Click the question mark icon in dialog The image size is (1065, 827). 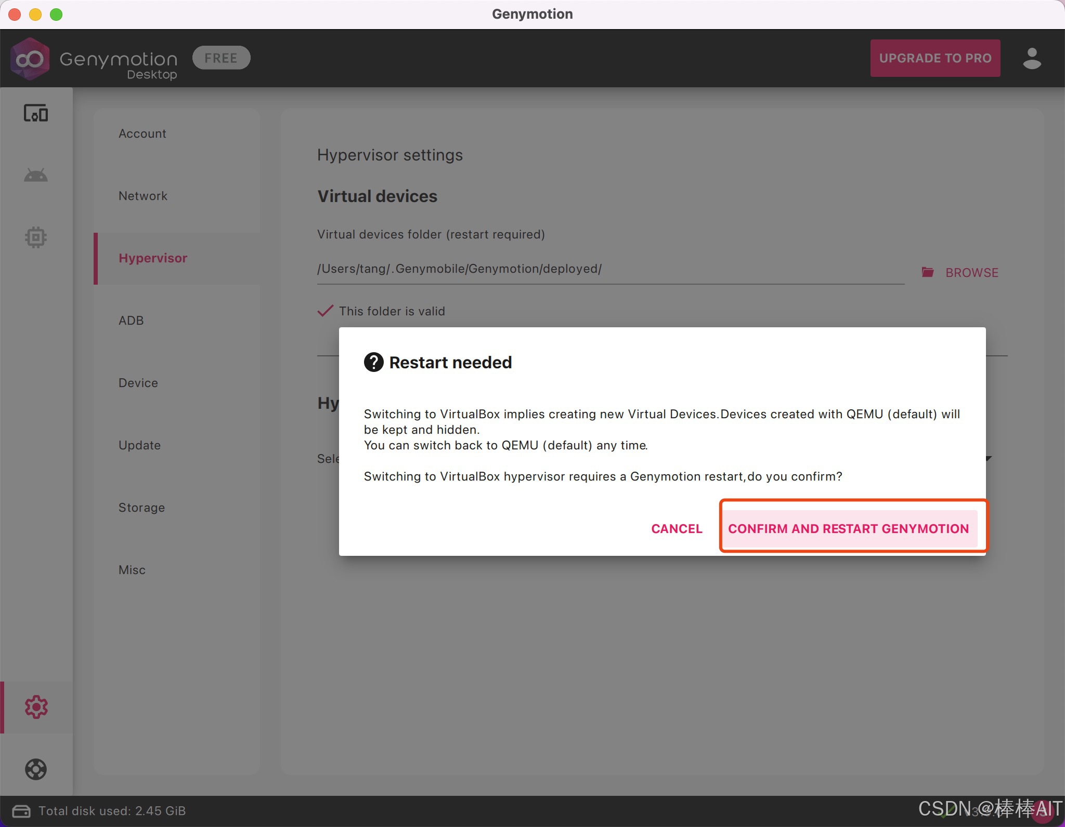click(x=373, y=362)
